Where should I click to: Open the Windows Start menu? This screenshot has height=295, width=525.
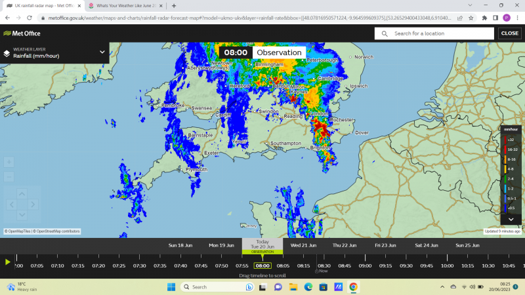pos(171,287)
